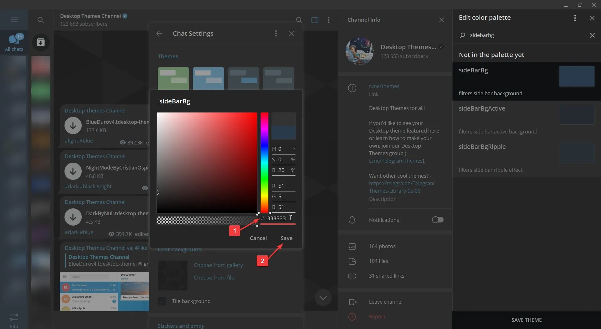Image resolution: width=601 pixels, height=329 pixels.
Task: Click the chat background preview thumbnail
Action: 172,275
